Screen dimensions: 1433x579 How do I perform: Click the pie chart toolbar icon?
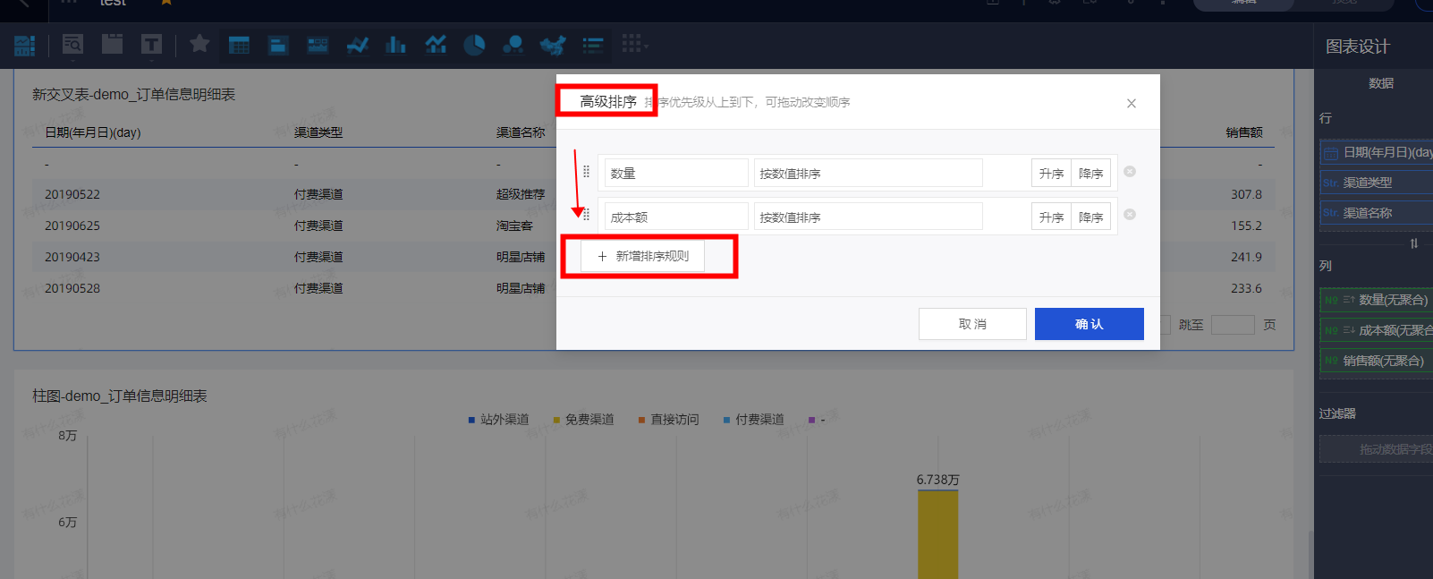click(474, 45)
